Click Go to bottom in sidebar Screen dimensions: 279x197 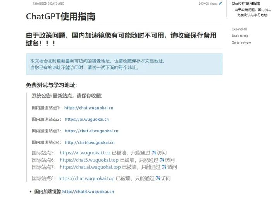click(241, 43)
